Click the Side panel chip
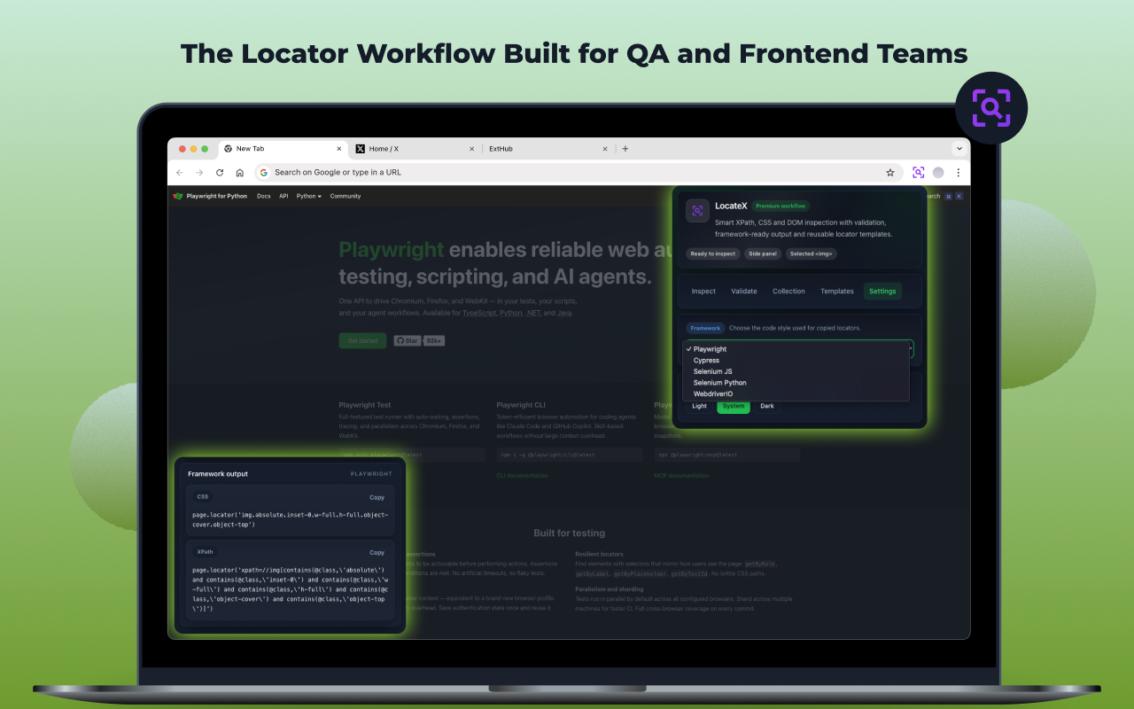Image resolution: width=1134 pixels, height=709 pixels. pyautogui.click(x=763, y=253)
